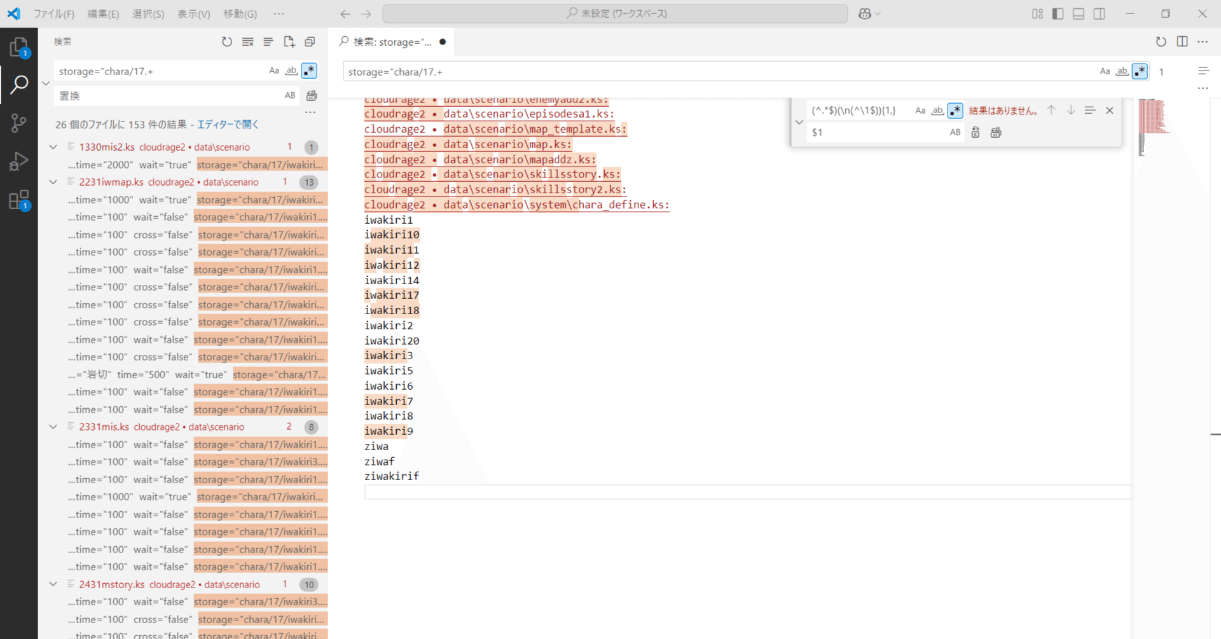Toggle regex in sidebar search
Screen dimensions: 1221x639
click(309, 71)
